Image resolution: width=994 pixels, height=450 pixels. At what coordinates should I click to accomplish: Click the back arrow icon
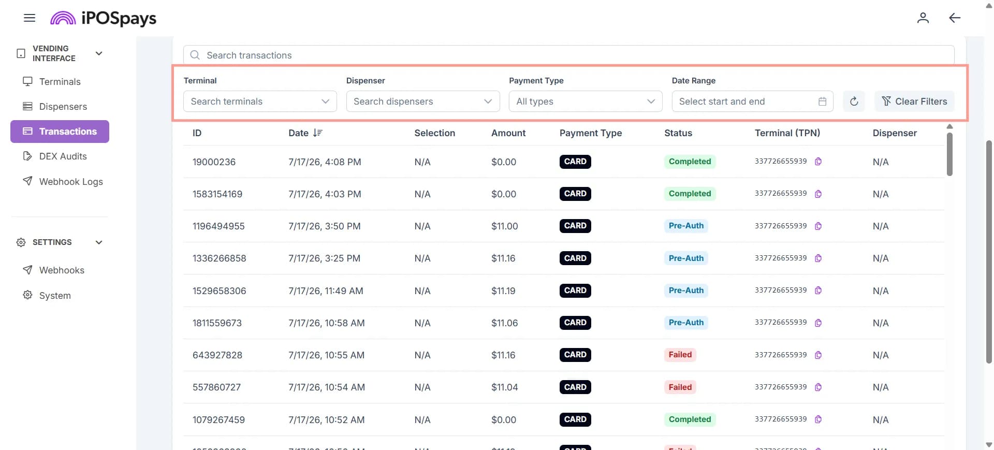[x=954, y=18]
